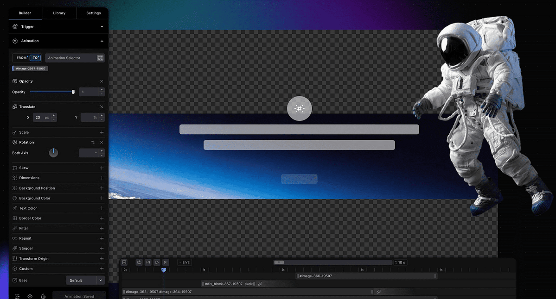Toggle the LIVE preview mode
Screen dimensions: 556x299
pyautogui.click(x=184, y=262)
